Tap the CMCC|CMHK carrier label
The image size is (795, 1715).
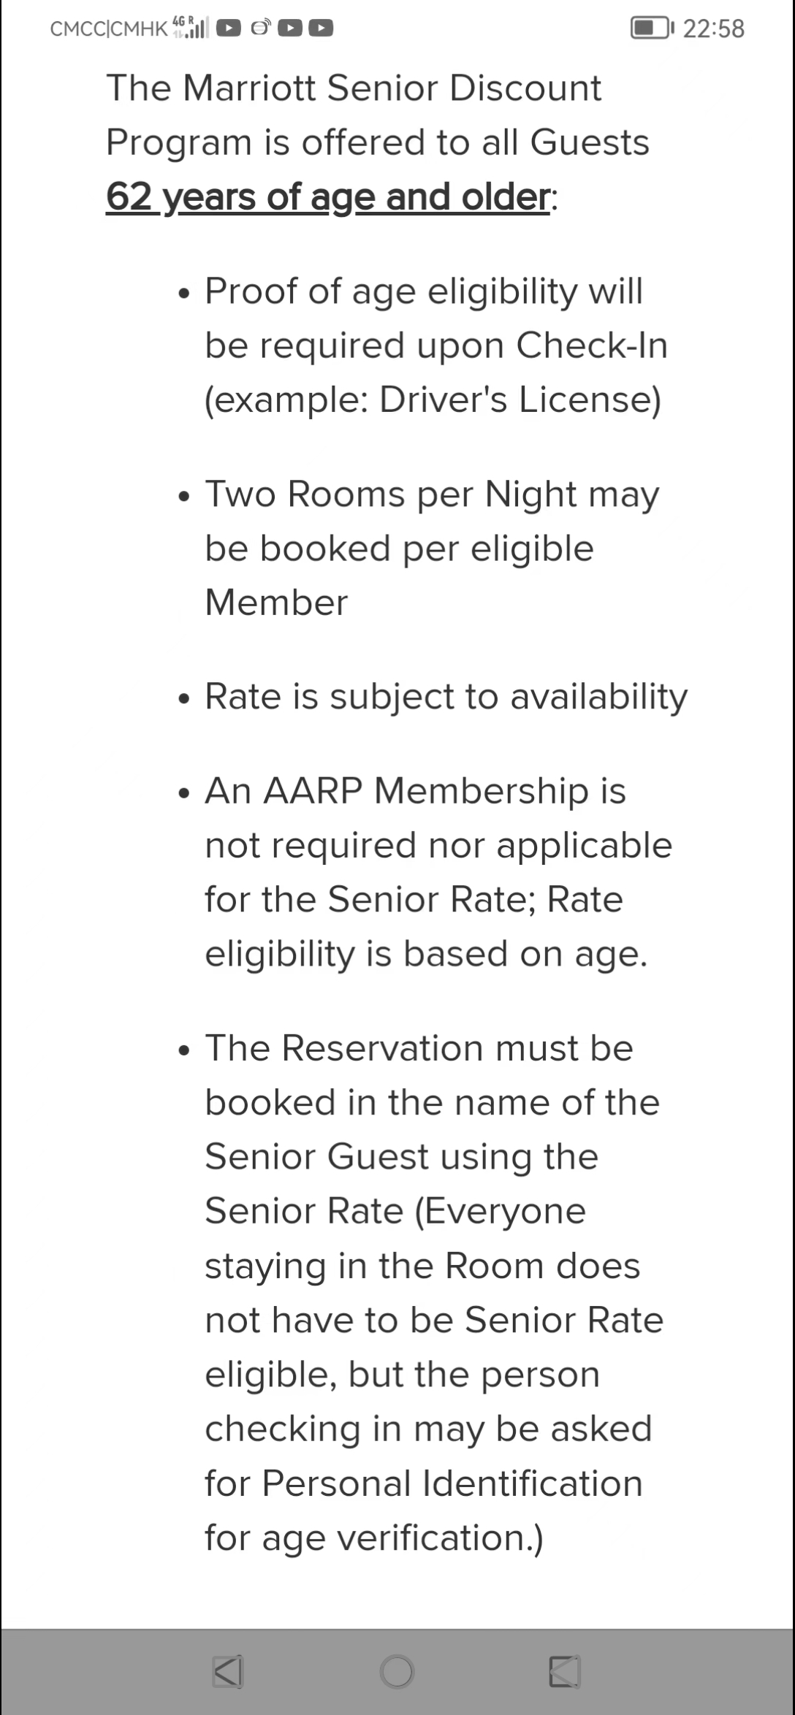[109, 28]
